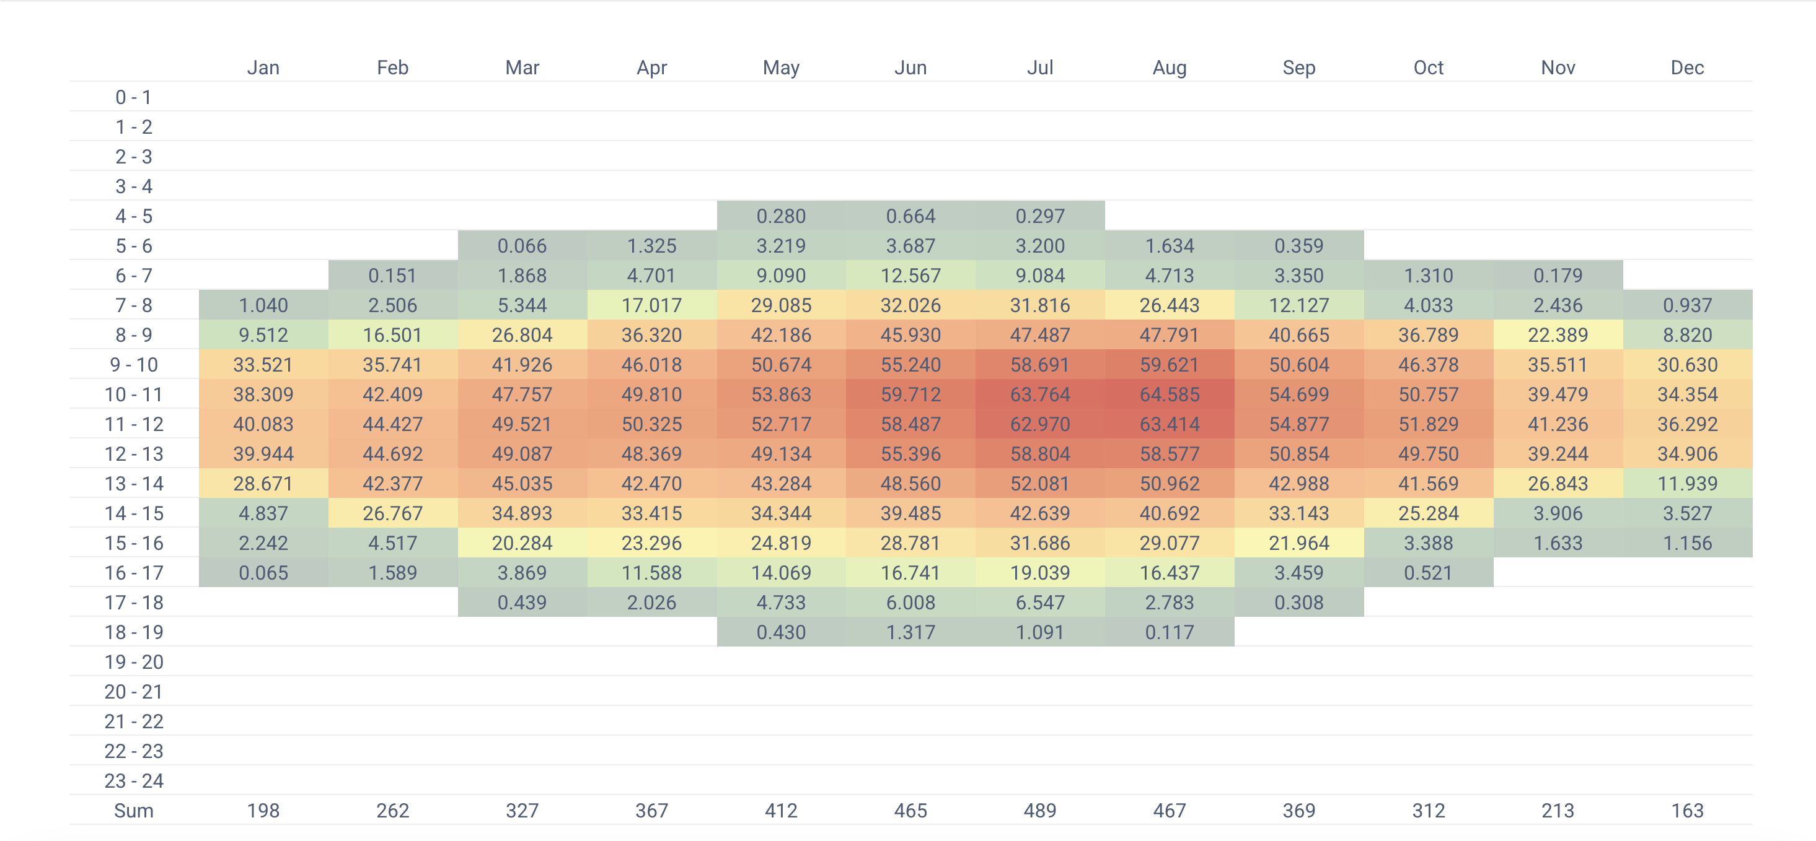Click cell value 25.284 in Oct
The width and height of the screenshot is (1816, 841).
pyautogui.click(x=1428, y=513)
